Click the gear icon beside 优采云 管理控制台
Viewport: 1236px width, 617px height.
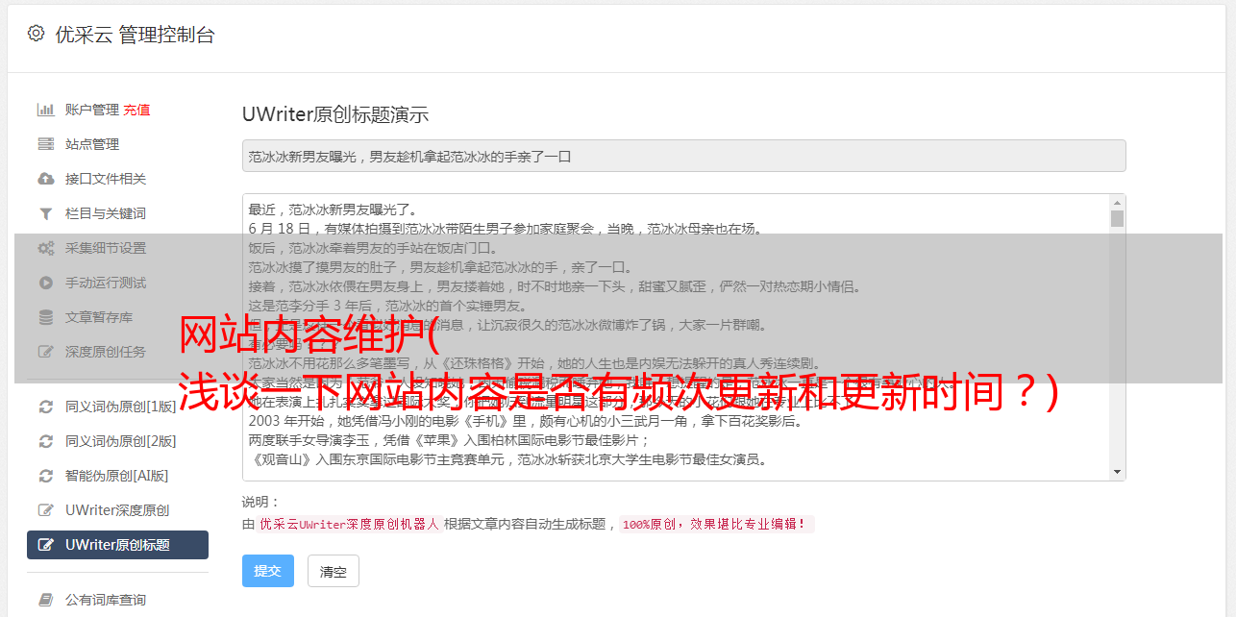[36, 34]
